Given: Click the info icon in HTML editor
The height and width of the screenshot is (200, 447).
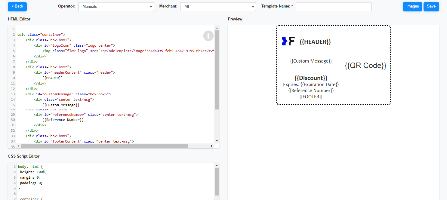Looking at the screenshot, I should coord(208,36).
